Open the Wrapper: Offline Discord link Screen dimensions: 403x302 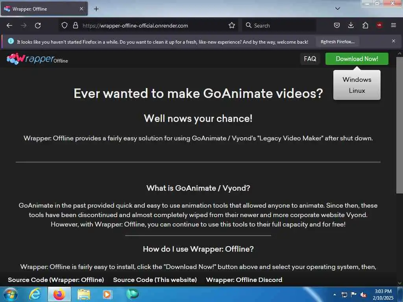click(244, 280)
